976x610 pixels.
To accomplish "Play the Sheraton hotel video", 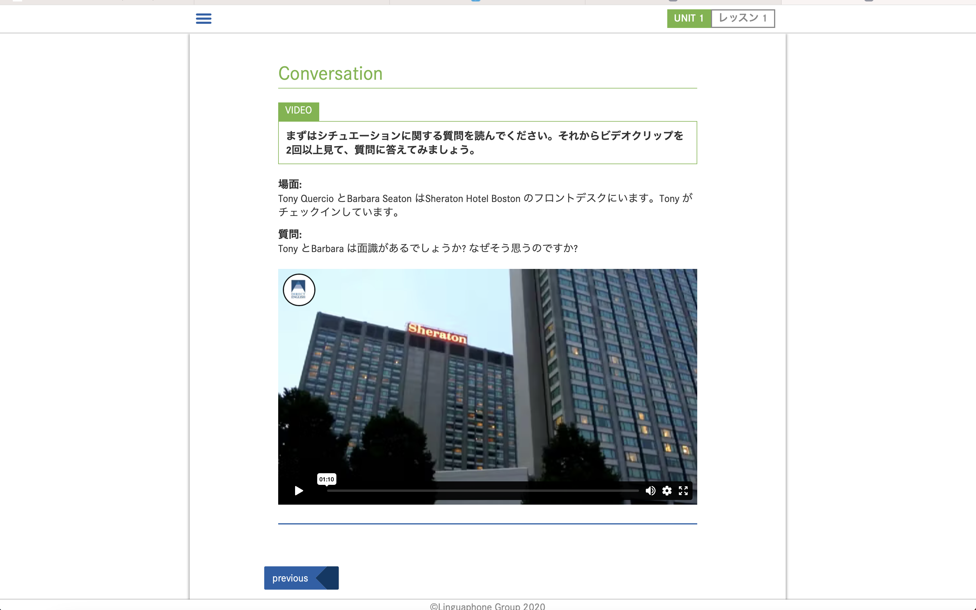I will pos(299,491).
